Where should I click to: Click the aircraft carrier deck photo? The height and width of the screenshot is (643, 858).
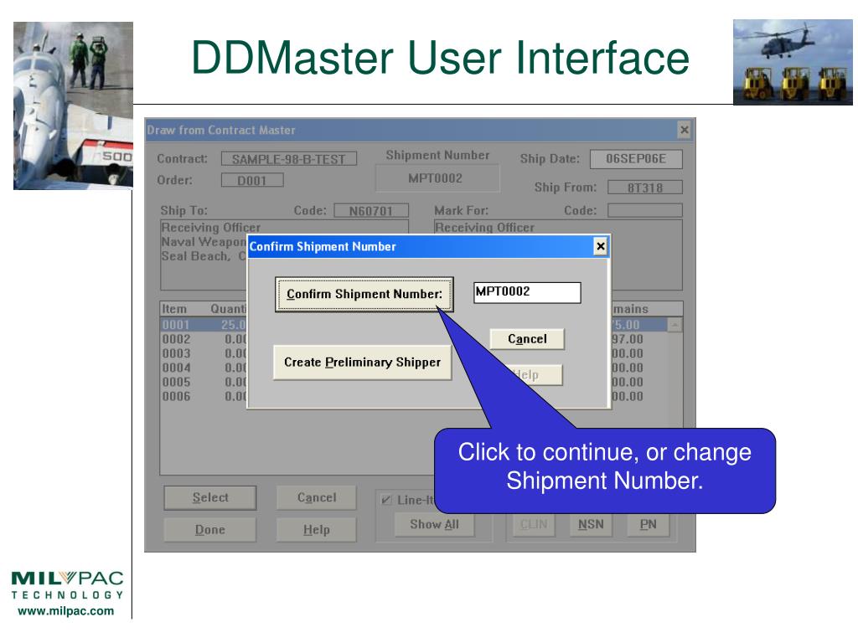(x=73, y=105)
